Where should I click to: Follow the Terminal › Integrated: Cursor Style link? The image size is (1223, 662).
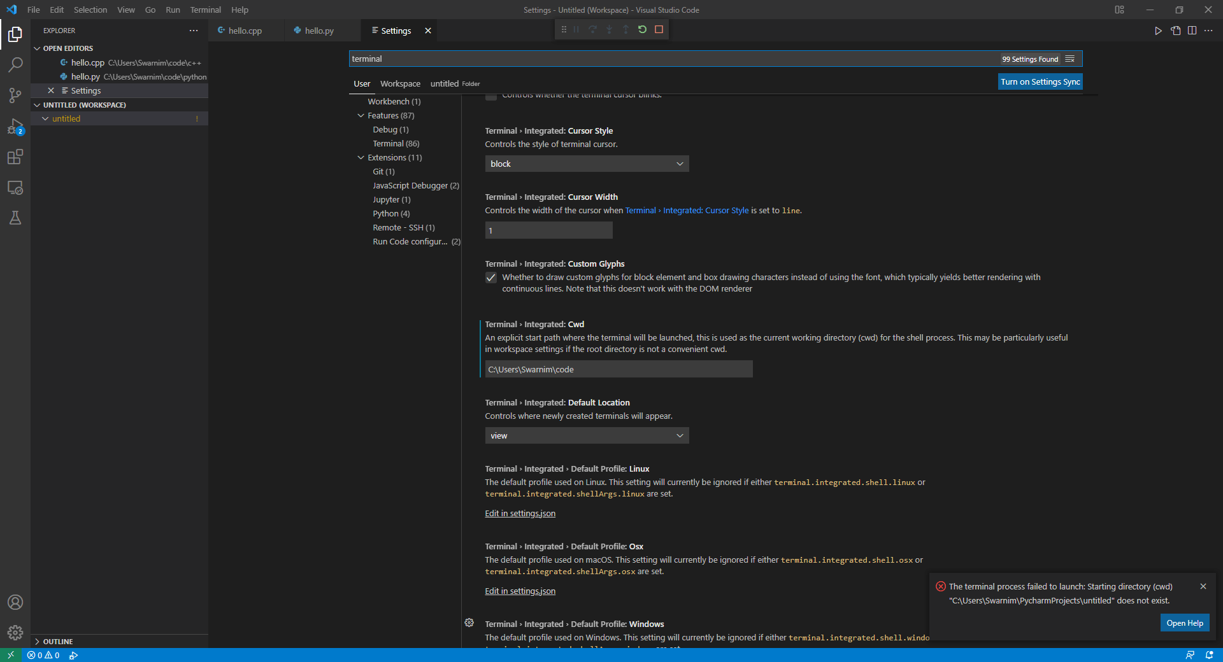click(x=687, y=211)
